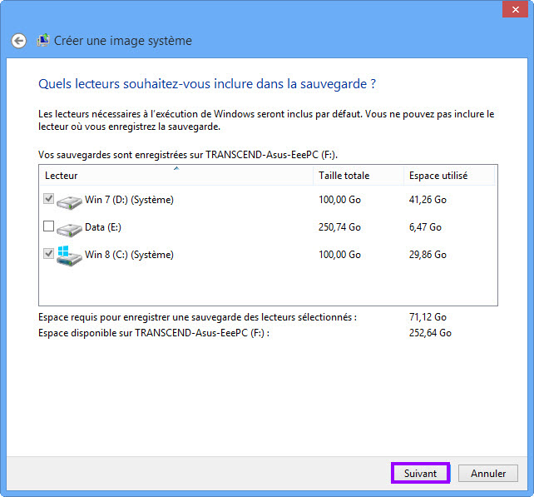Toggle the Win 7 (D:) checkbox
534x497 pixels.
48,199
